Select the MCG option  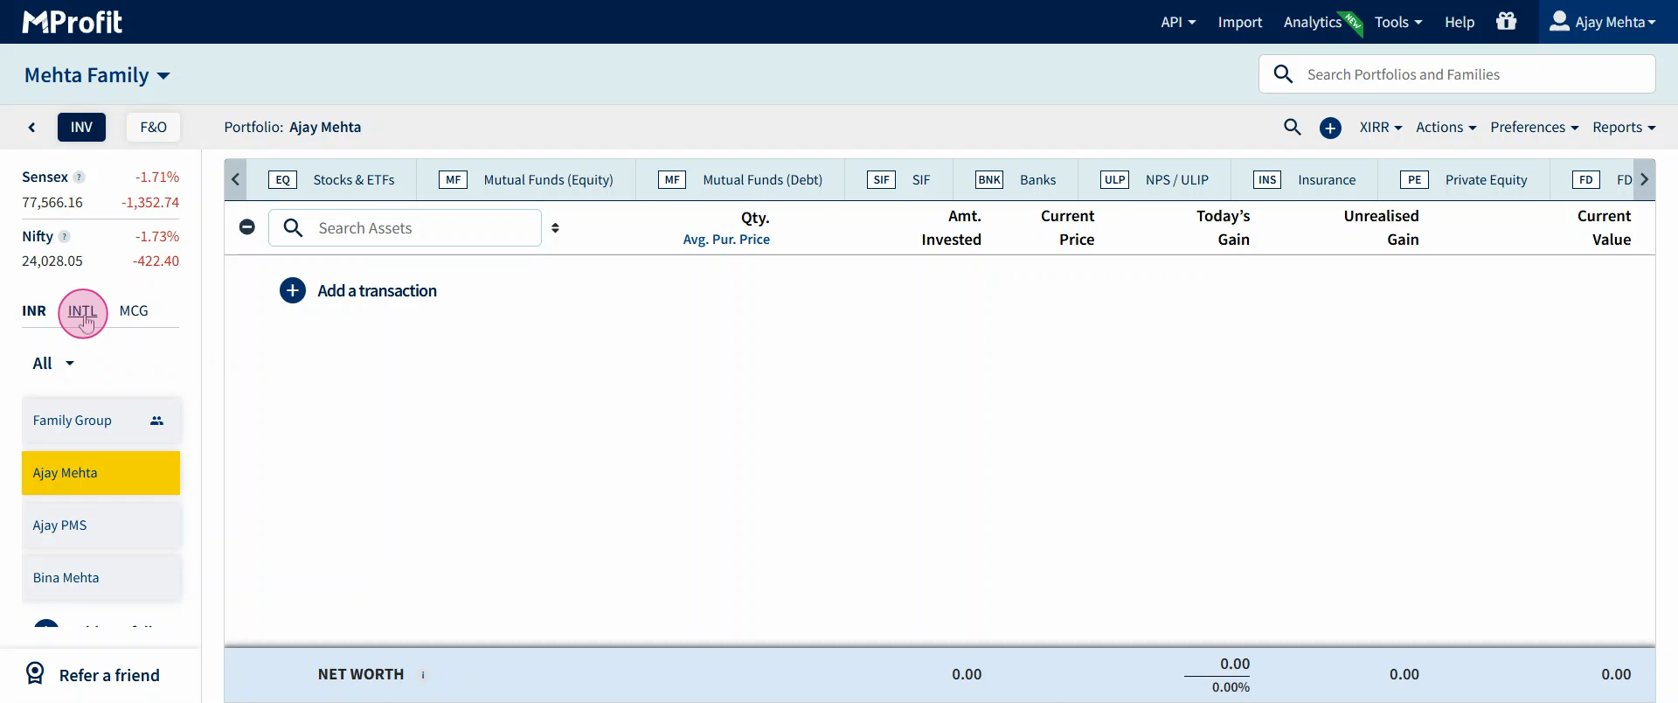[134, 311]
